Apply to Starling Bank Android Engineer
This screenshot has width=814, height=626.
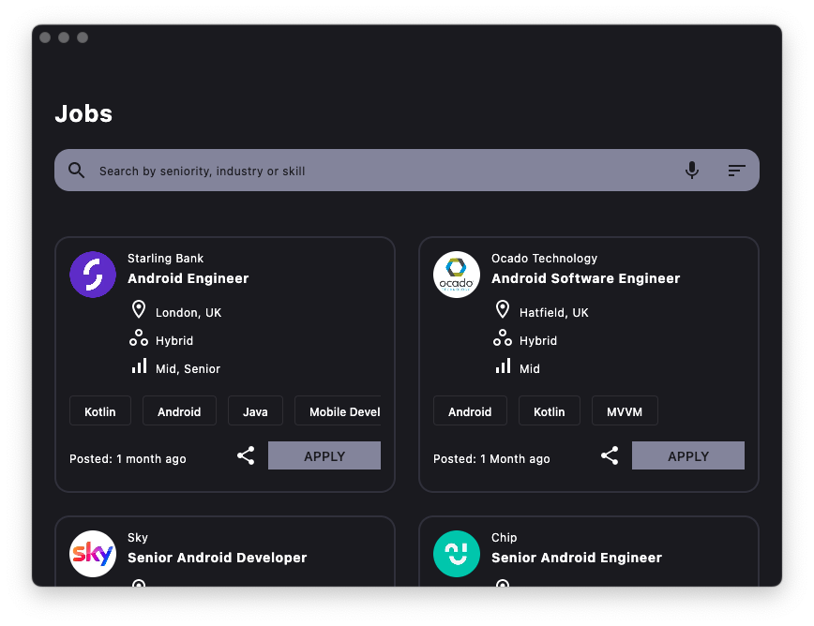pos(324,455)
